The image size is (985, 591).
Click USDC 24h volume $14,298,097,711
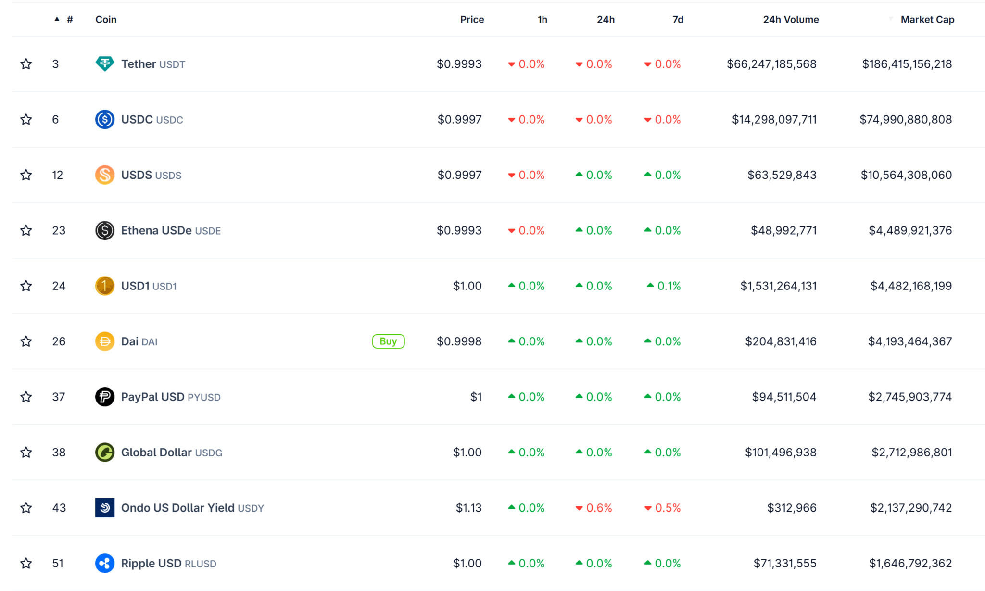(774, 119)
